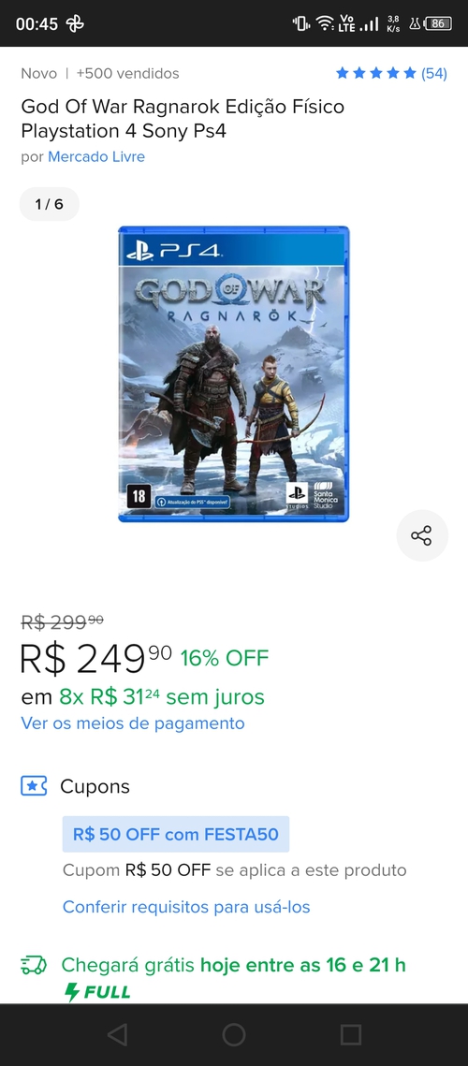Tap the Chegará grátis hoje delivery text
This screenshot has height=1066, width=468.
233,965
